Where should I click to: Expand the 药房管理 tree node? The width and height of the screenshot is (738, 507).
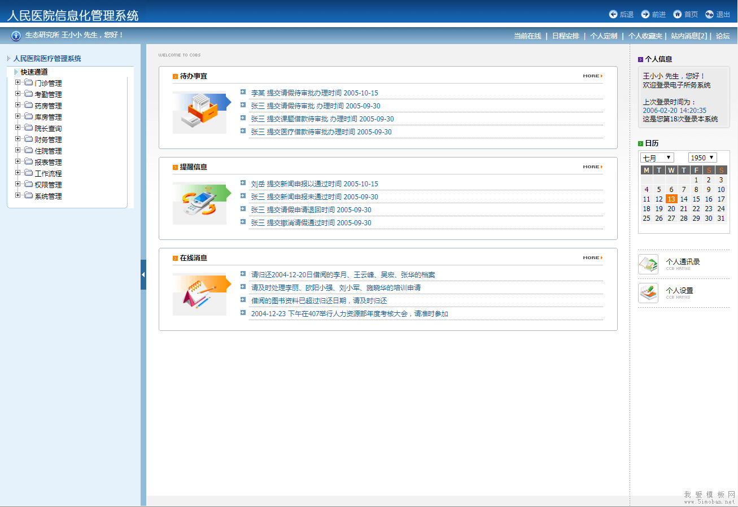pyautogui.click(x=18, y=105)
